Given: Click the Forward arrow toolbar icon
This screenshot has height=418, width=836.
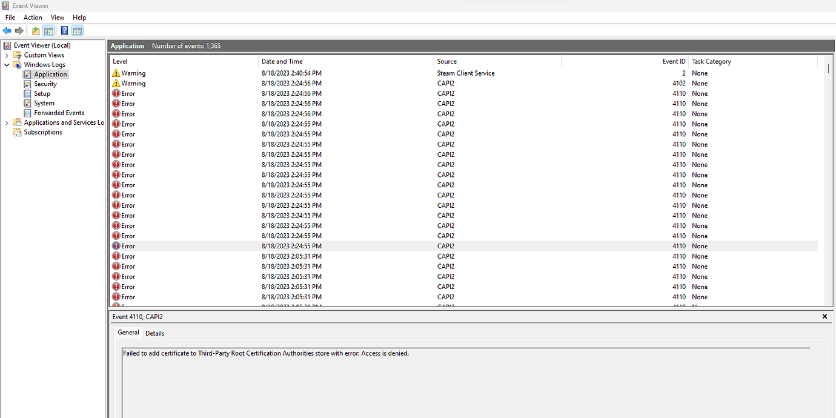Looking at the screenshot, I should pyautogui.click(x=19, y=30).
